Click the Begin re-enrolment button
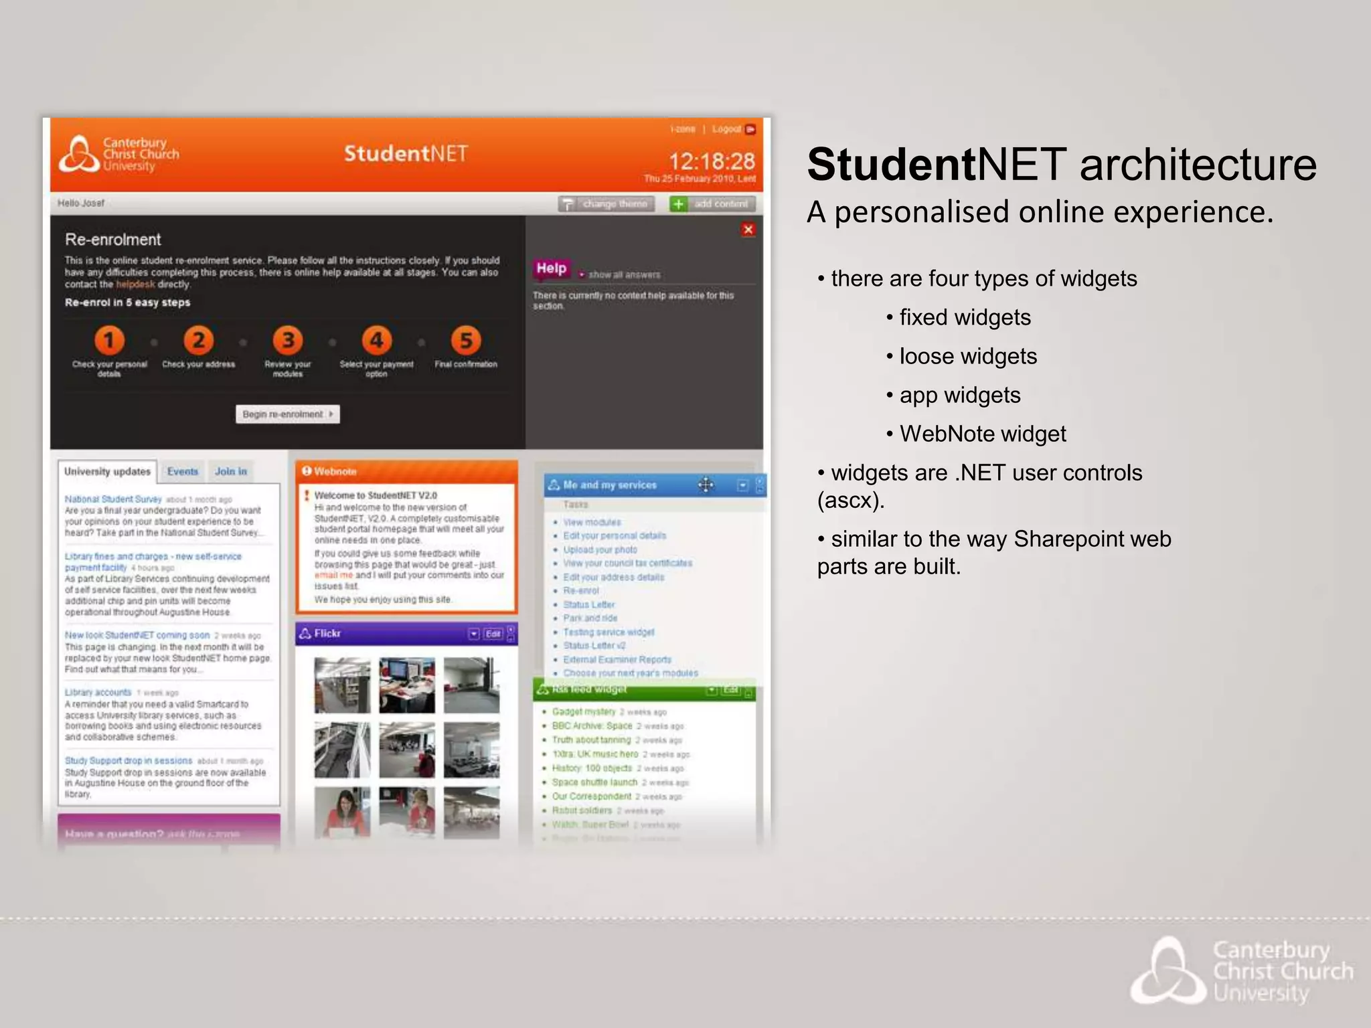Screen dimensions: 1371x1028 click(x=288, y=414)
